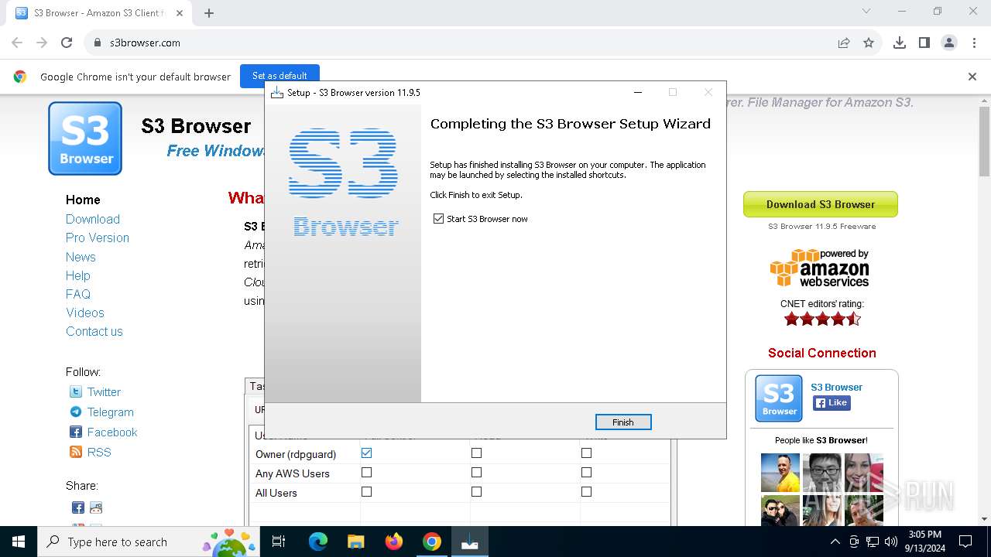This screenshot has height=557, width=991.
Task: Toggle Owner (rdpguard) third column checkbox
Action: (x=587, y=453)
